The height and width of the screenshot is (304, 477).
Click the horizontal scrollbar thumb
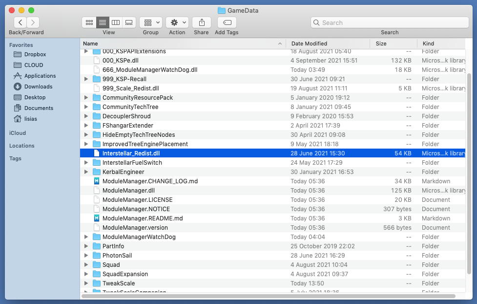coord(269,296)
